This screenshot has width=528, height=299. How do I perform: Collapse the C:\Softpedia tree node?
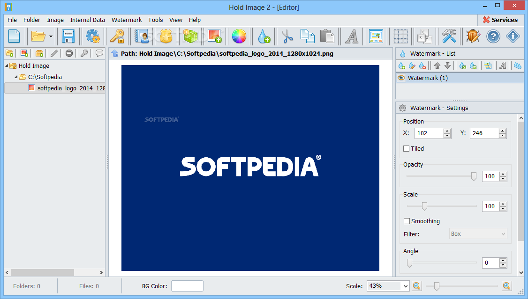[16, 77]
